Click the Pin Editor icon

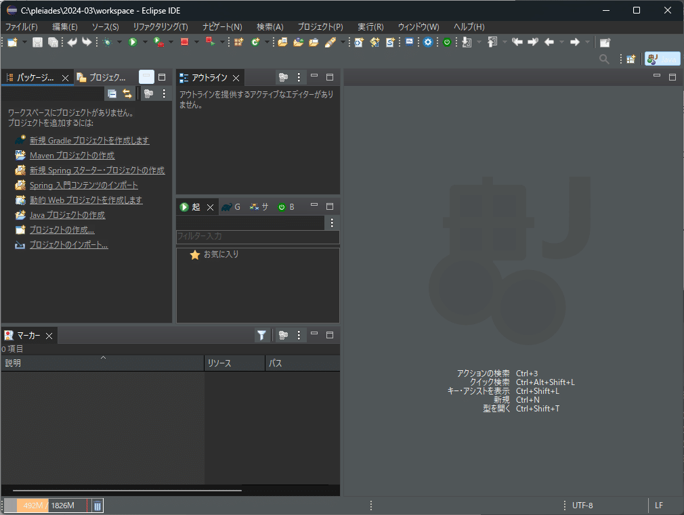tap(605, 43)
